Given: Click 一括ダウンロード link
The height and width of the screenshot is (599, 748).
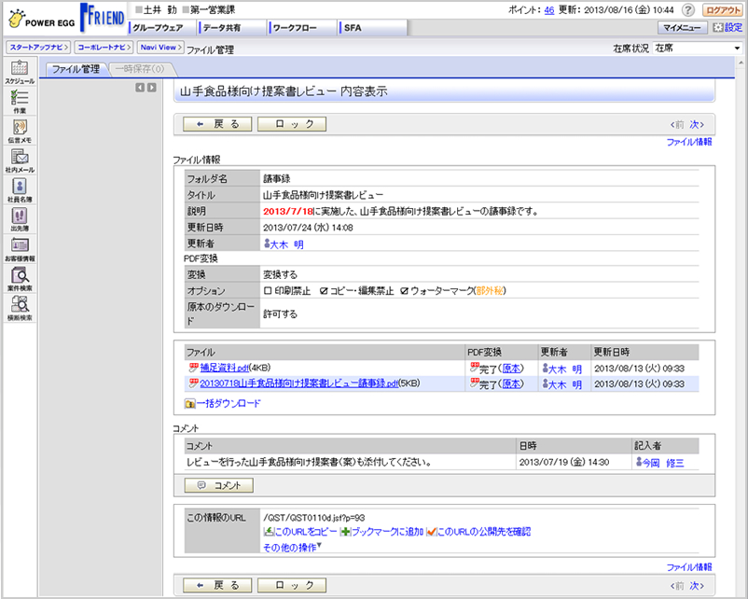Looking at the screenshot, I should pos(229,404).
